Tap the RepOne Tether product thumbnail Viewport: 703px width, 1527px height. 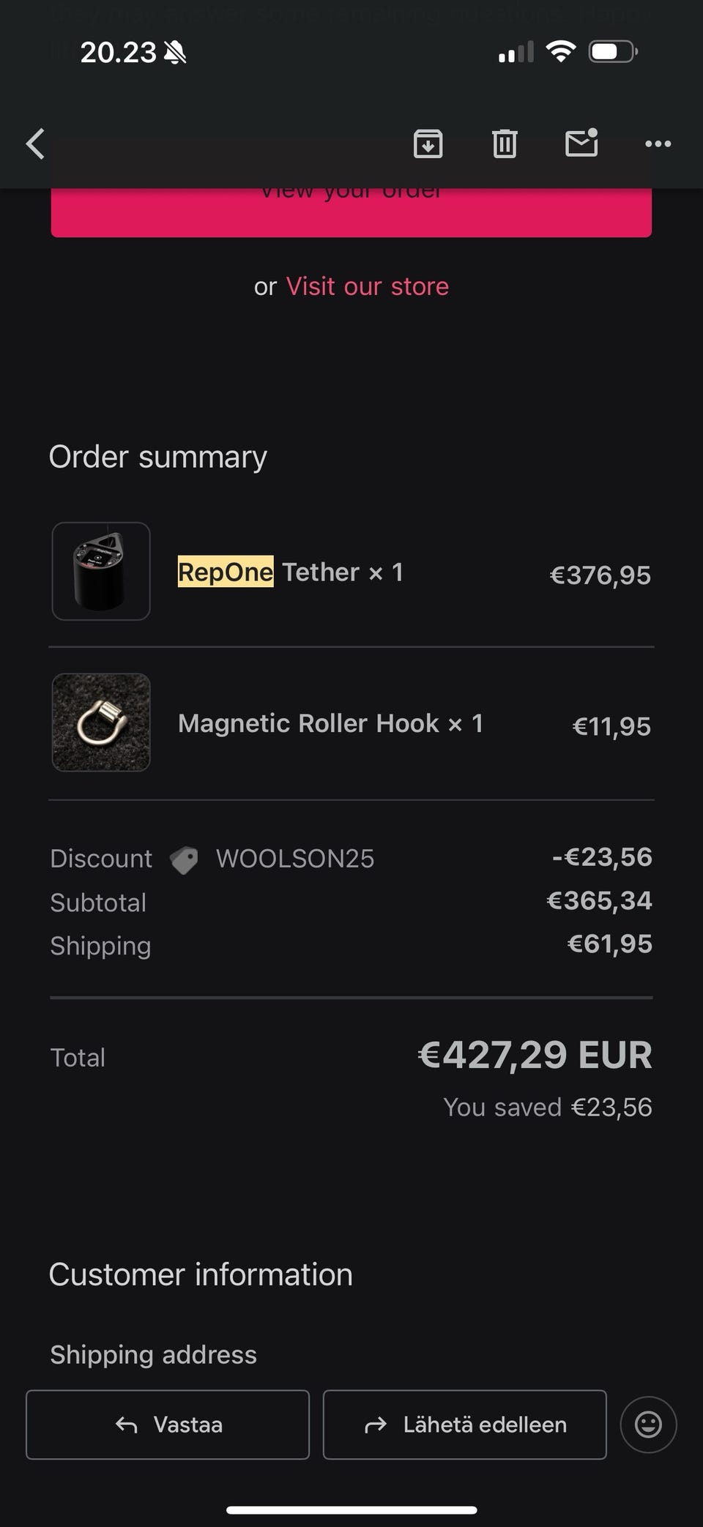click(101, 571)
